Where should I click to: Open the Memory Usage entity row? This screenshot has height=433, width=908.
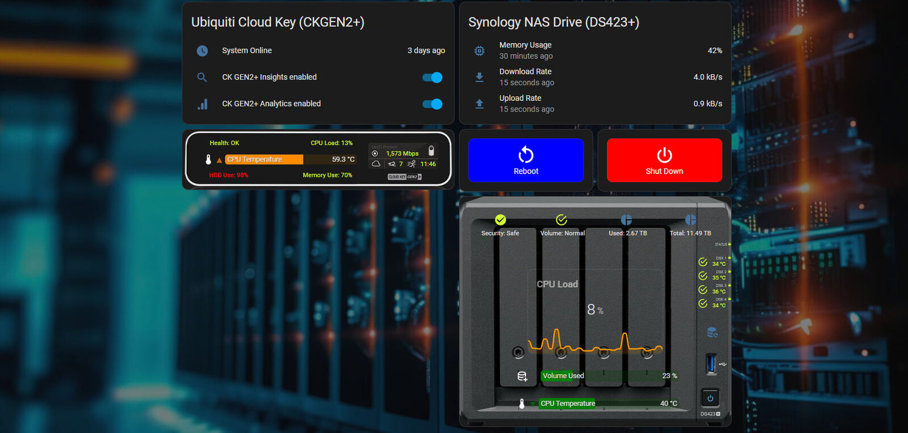pos(595,51)
